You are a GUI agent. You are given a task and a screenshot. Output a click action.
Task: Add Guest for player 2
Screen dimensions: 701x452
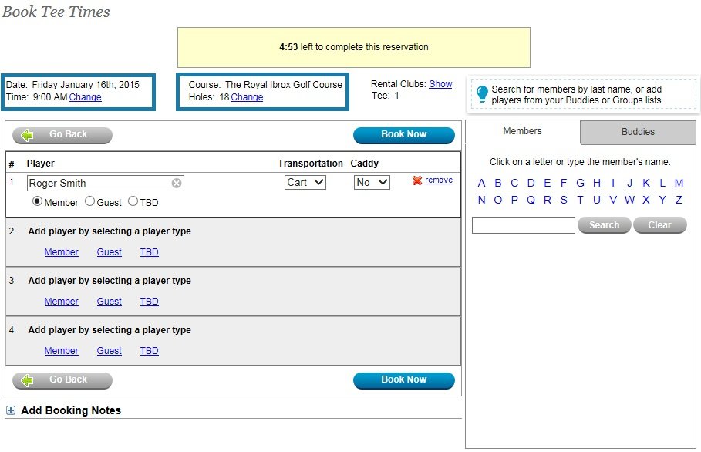click(109, 252)
